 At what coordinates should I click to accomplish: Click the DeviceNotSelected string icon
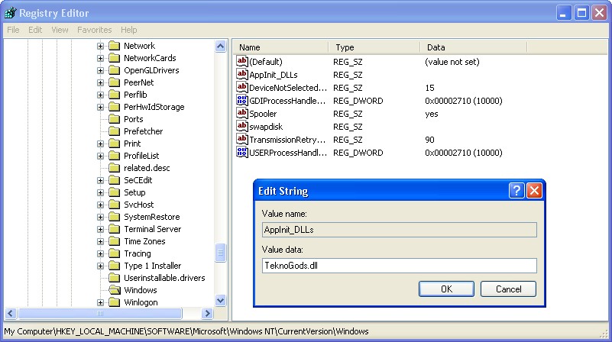point(242,87)
